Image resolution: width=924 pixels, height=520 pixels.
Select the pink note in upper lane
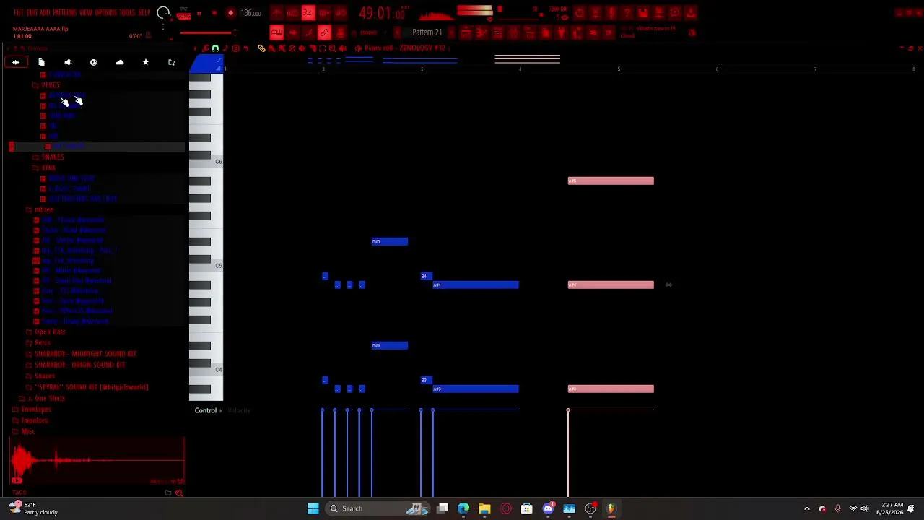pos(611,181)
